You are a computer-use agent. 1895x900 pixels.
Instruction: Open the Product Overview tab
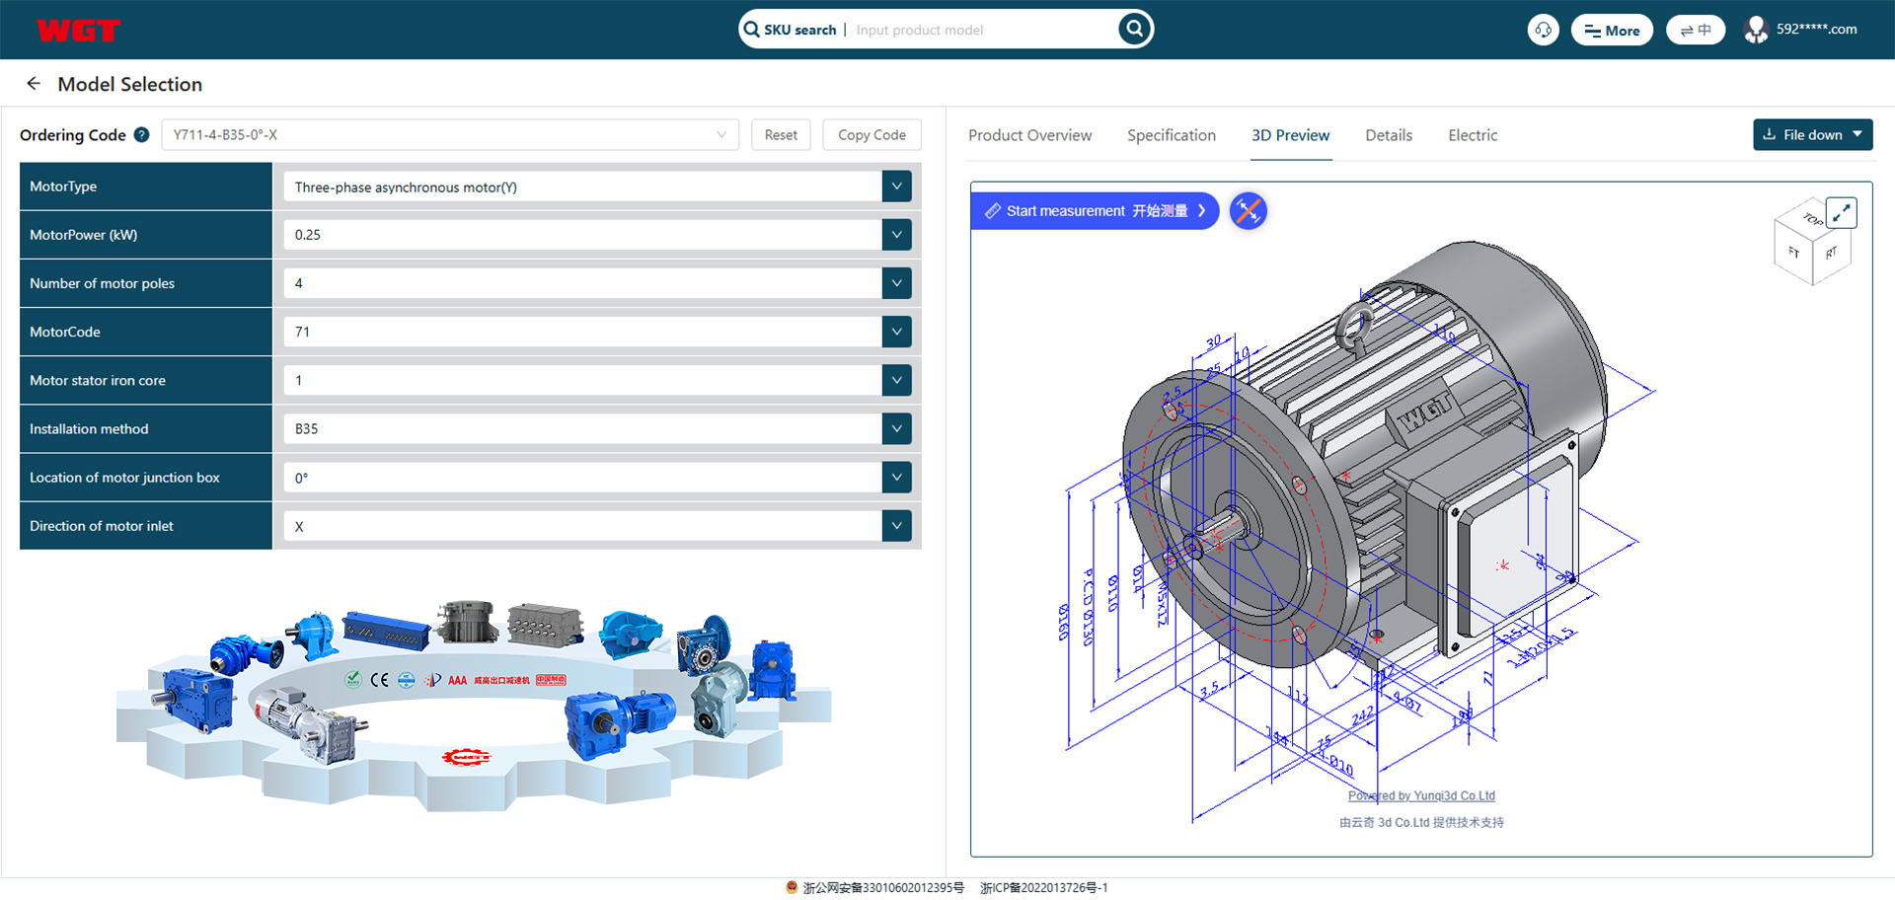[1029, 135]
